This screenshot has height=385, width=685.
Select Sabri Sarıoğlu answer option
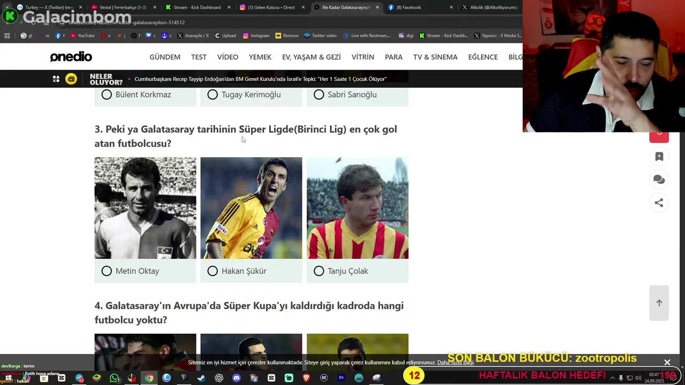(x=319, y=95)
